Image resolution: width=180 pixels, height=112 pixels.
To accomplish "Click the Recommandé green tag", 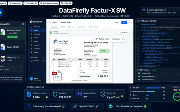I will pyautogui.click(x=12, y=37).
